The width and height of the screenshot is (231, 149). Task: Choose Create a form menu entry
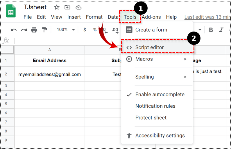(x=151, y=30)
